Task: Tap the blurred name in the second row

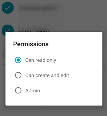Action: click(34, 30)
